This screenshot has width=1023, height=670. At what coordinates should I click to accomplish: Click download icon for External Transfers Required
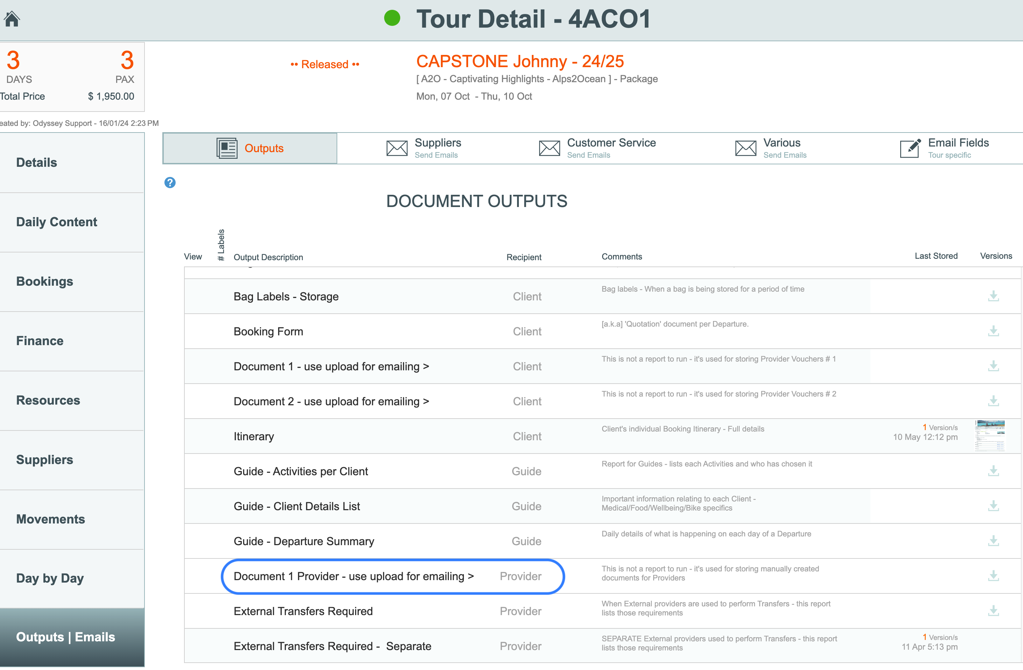(993, 611)
